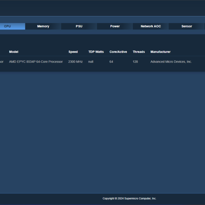205x205 pixels.
Task: Click the TDP Watts column header
Action: point(96,52)
